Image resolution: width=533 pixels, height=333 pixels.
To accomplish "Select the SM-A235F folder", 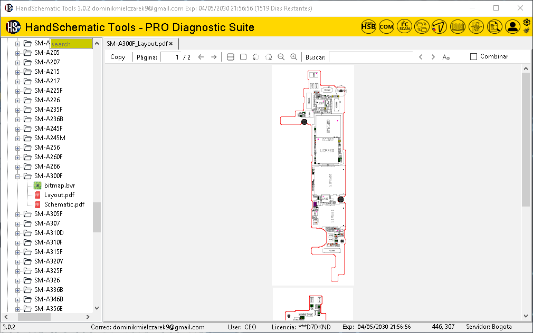I will [x=48, y=110].
